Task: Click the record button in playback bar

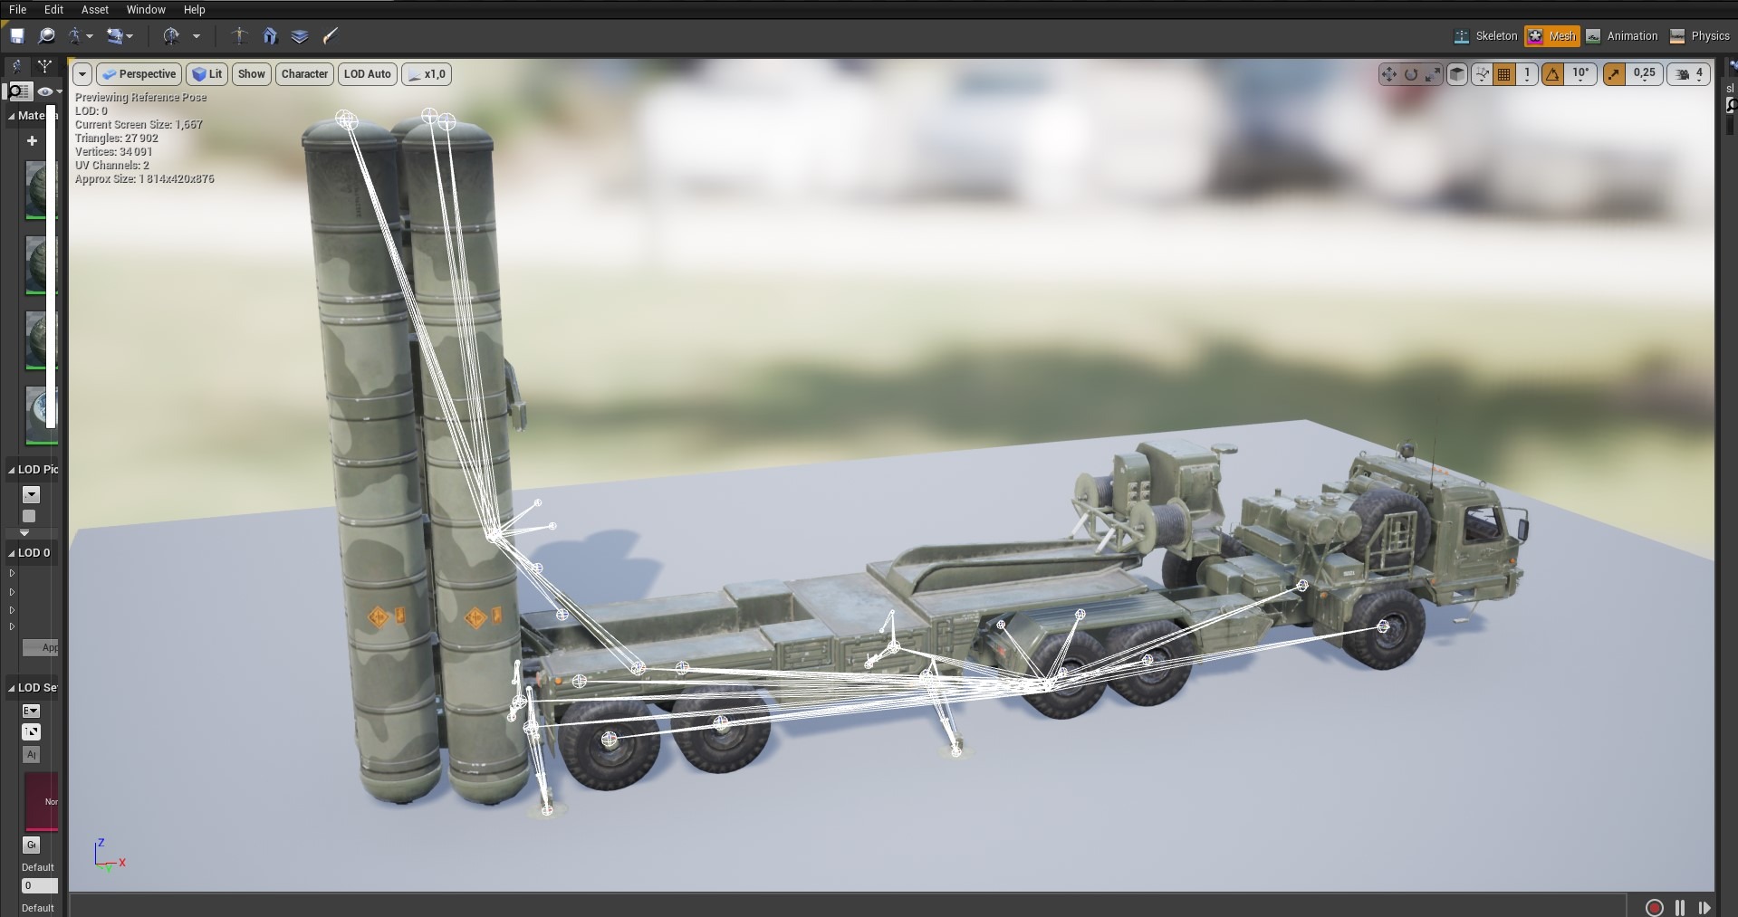Action: point(1654,907)
